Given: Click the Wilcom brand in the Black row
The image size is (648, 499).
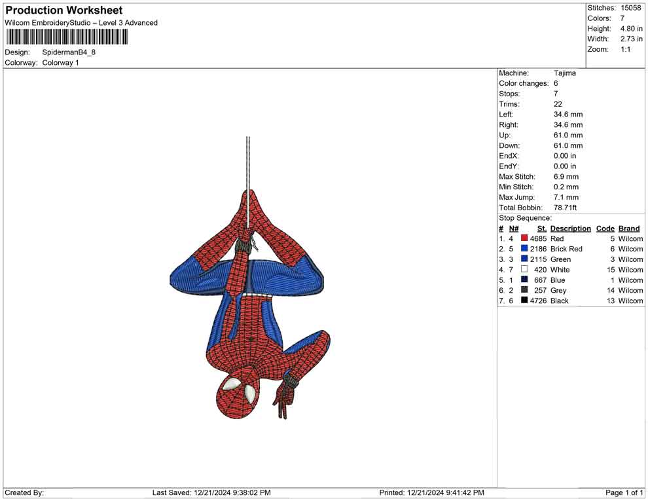Looking at the screenshot, I should click(630, 301).
